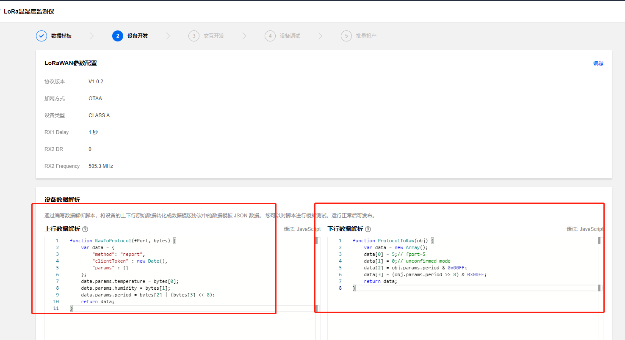Image resolution: width=625 pixels, height=340 pixels.
Task: Click line data.params.humidity = bytes[1]
Action: click(x=126, y=288)
